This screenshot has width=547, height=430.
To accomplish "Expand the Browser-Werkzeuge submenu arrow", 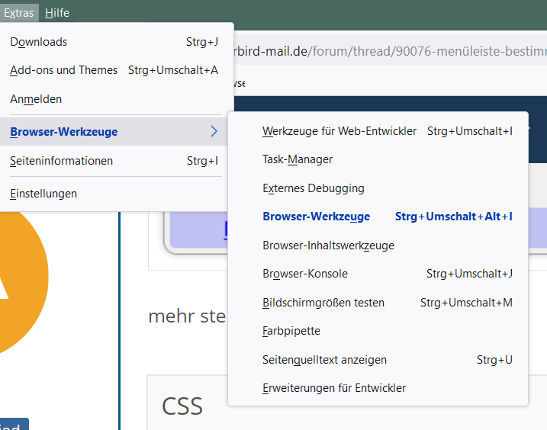I will click(214, 132).
